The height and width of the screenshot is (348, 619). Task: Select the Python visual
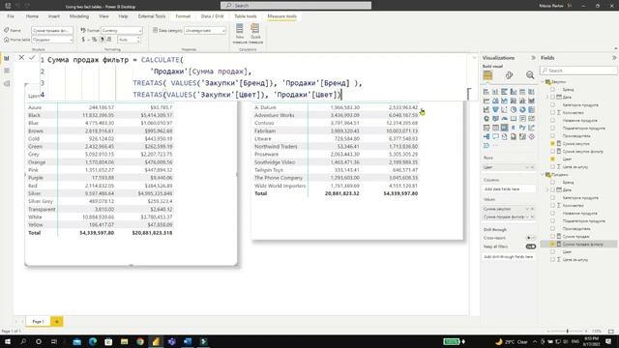pyautogui.click(x=522, y=128)
